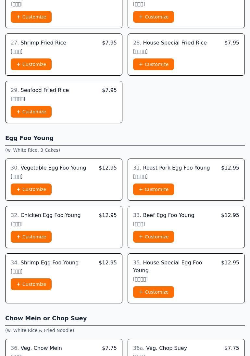Click the plus icon on Chicken Egg Foo Young
This screenshot has height=356, width=250.
coord(19,237)
